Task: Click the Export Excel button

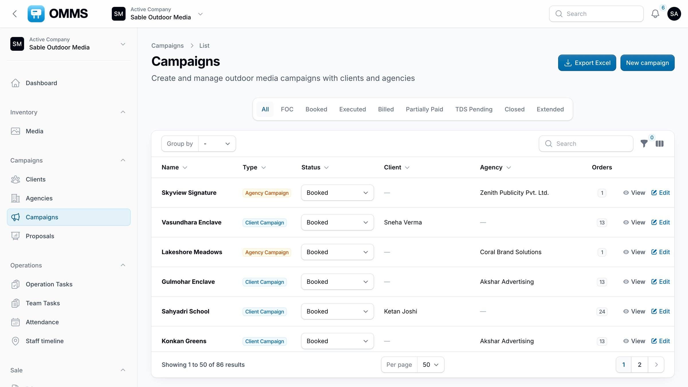Action: click(587, 63)
